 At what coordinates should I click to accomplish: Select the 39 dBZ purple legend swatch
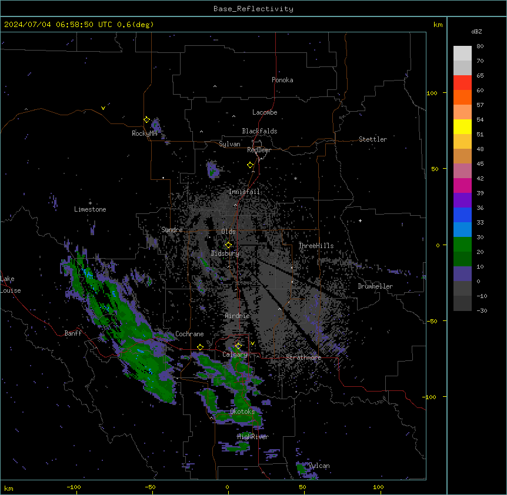tap(462, 200)
